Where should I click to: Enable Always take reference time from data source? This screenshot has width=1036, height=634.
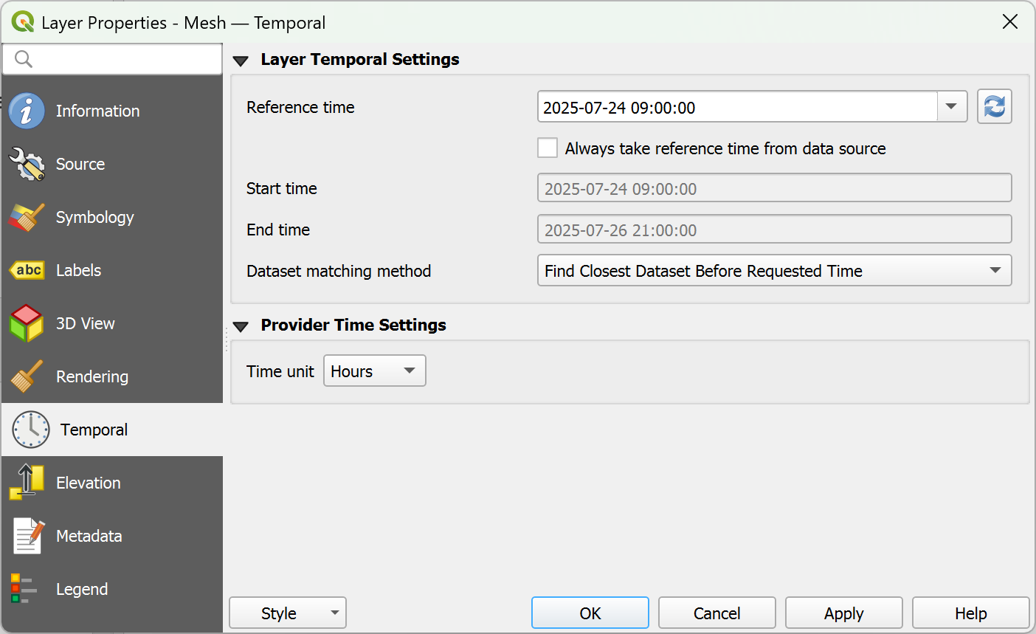click(548, 148)
